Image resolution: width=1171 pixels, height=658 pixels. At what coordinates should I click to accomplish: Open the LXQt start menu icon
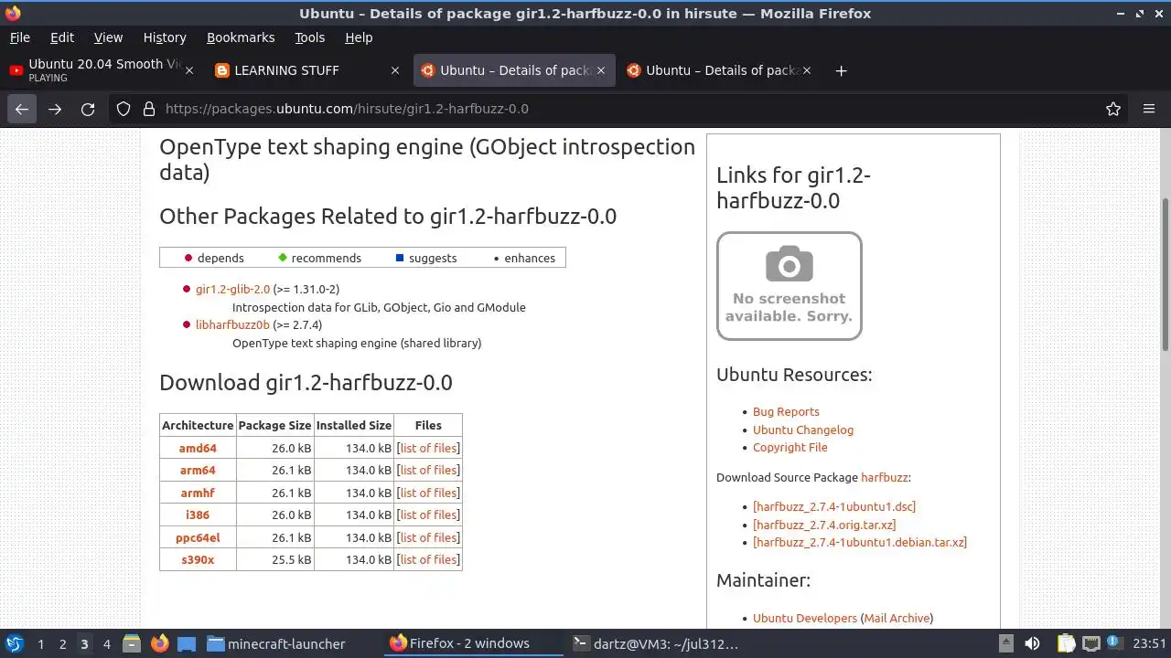click(x=14, y=643)
